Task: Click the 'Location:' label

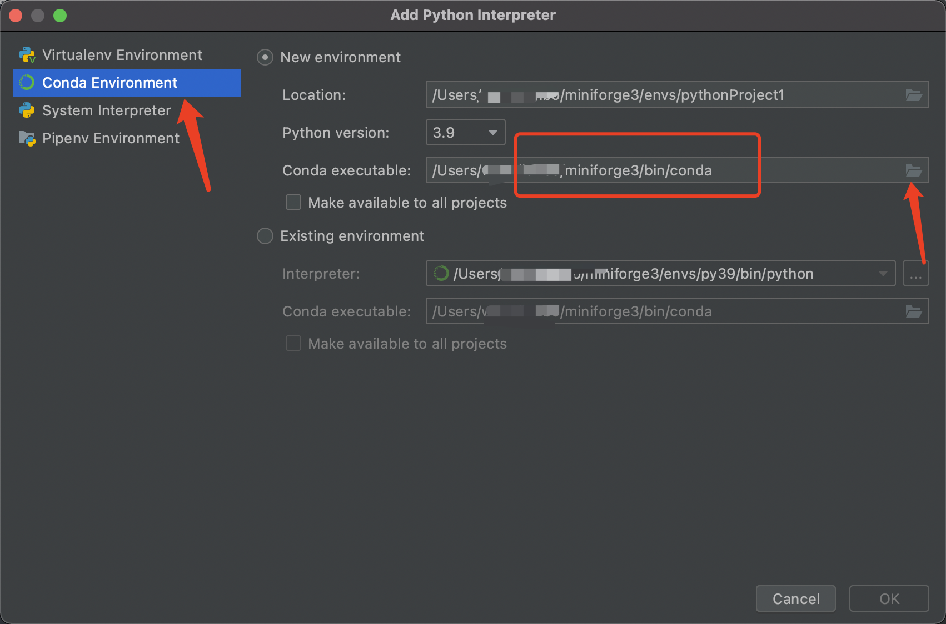Action: pos(314,95)
